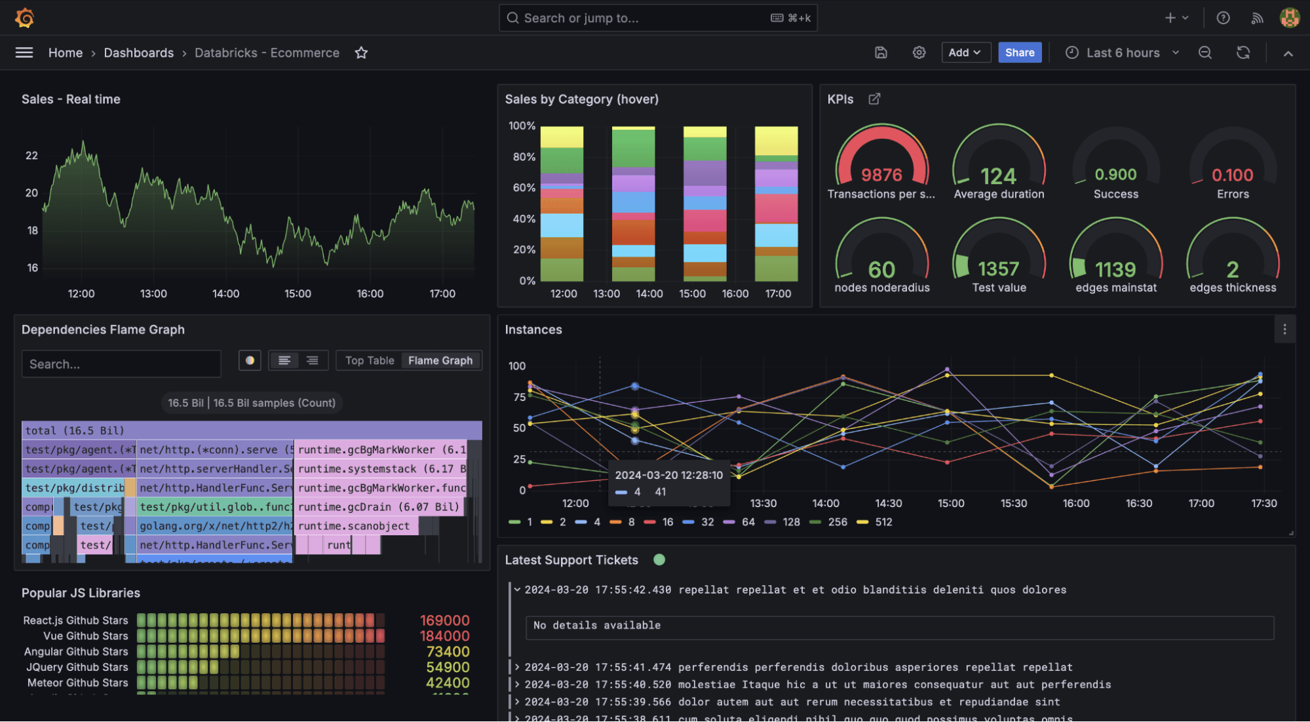Click the Share button

click(x=1020, y=52)
